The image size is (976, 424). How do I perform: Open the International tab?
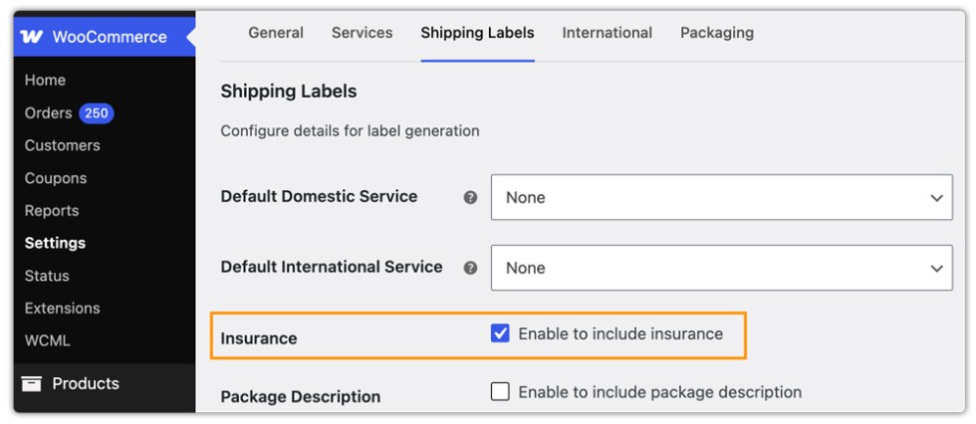607,32
